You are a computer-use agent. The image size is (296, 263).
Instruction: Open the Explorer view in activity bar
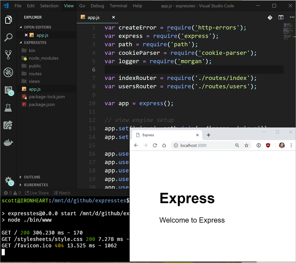(8, 20)
